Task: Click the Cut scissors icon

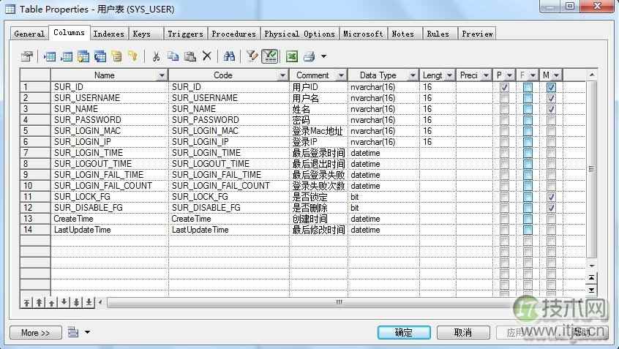Action: [x=156, y=56]
